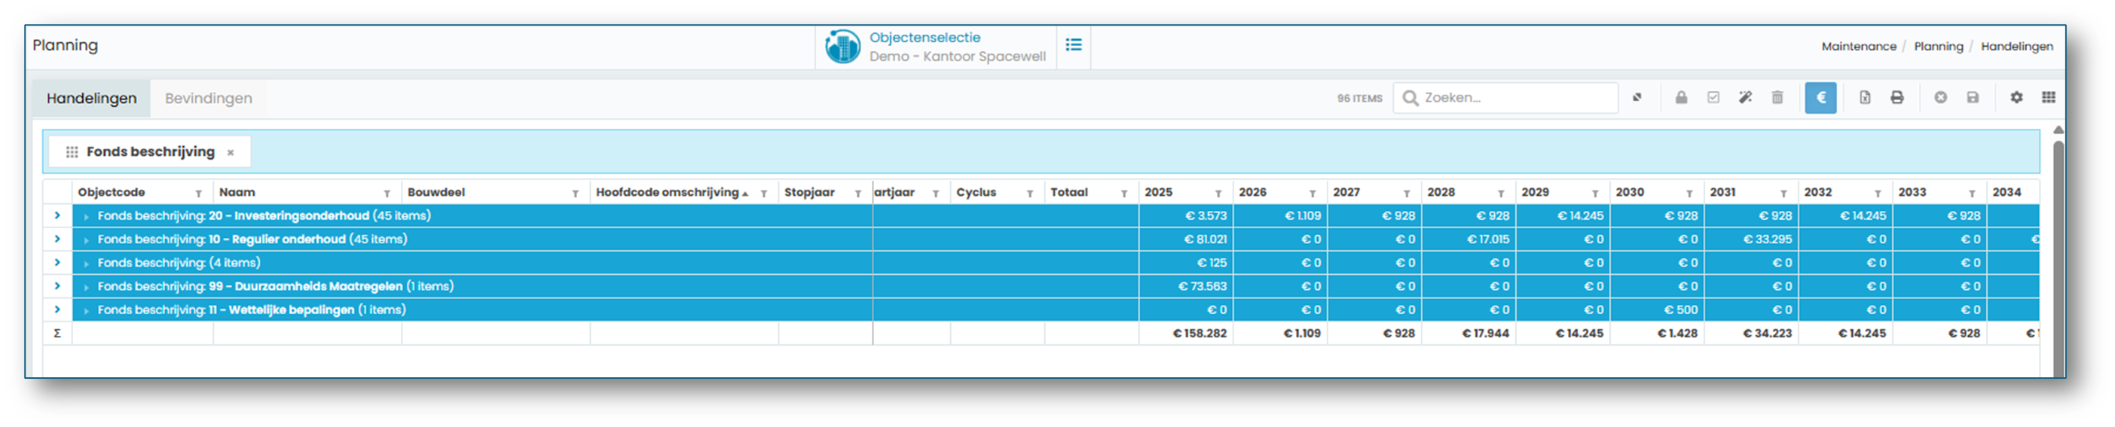Viewport: 2115px width, 427px height.
Task: Sort by the Naam column header
Action: 237,192
